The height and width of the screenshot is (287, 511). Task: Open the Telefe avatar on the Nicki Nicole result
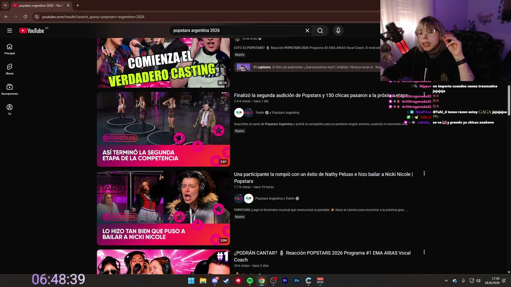pyautogui.click(x=249, y=199)
